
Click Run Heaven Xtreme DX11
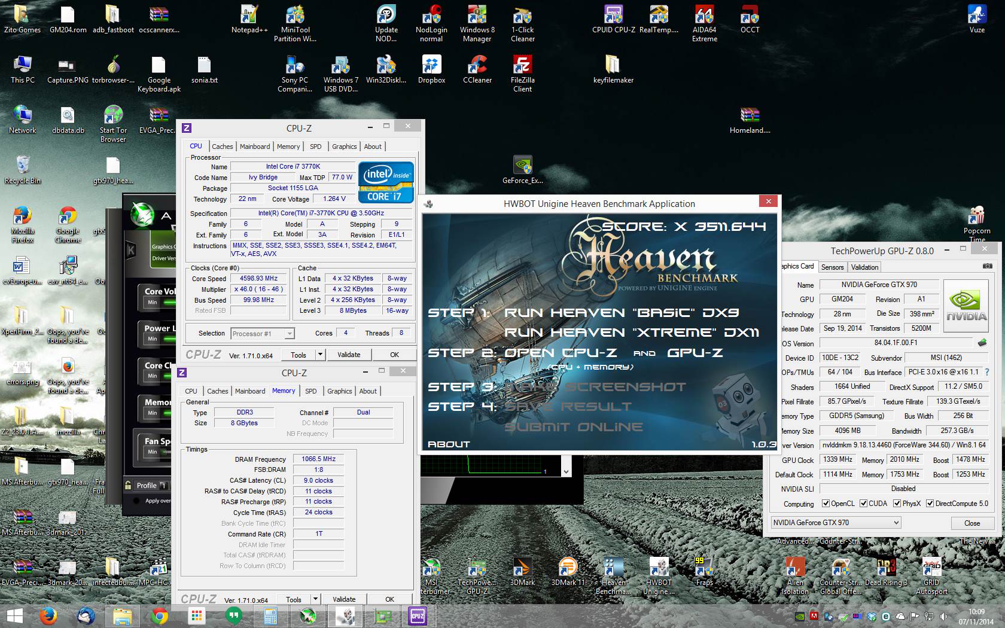(x=632, y=333)
